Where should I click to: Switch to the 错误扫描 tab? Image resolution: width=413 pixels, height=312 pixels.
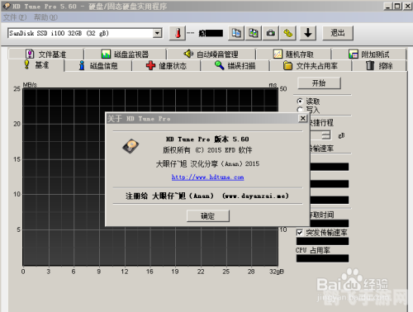235,66
